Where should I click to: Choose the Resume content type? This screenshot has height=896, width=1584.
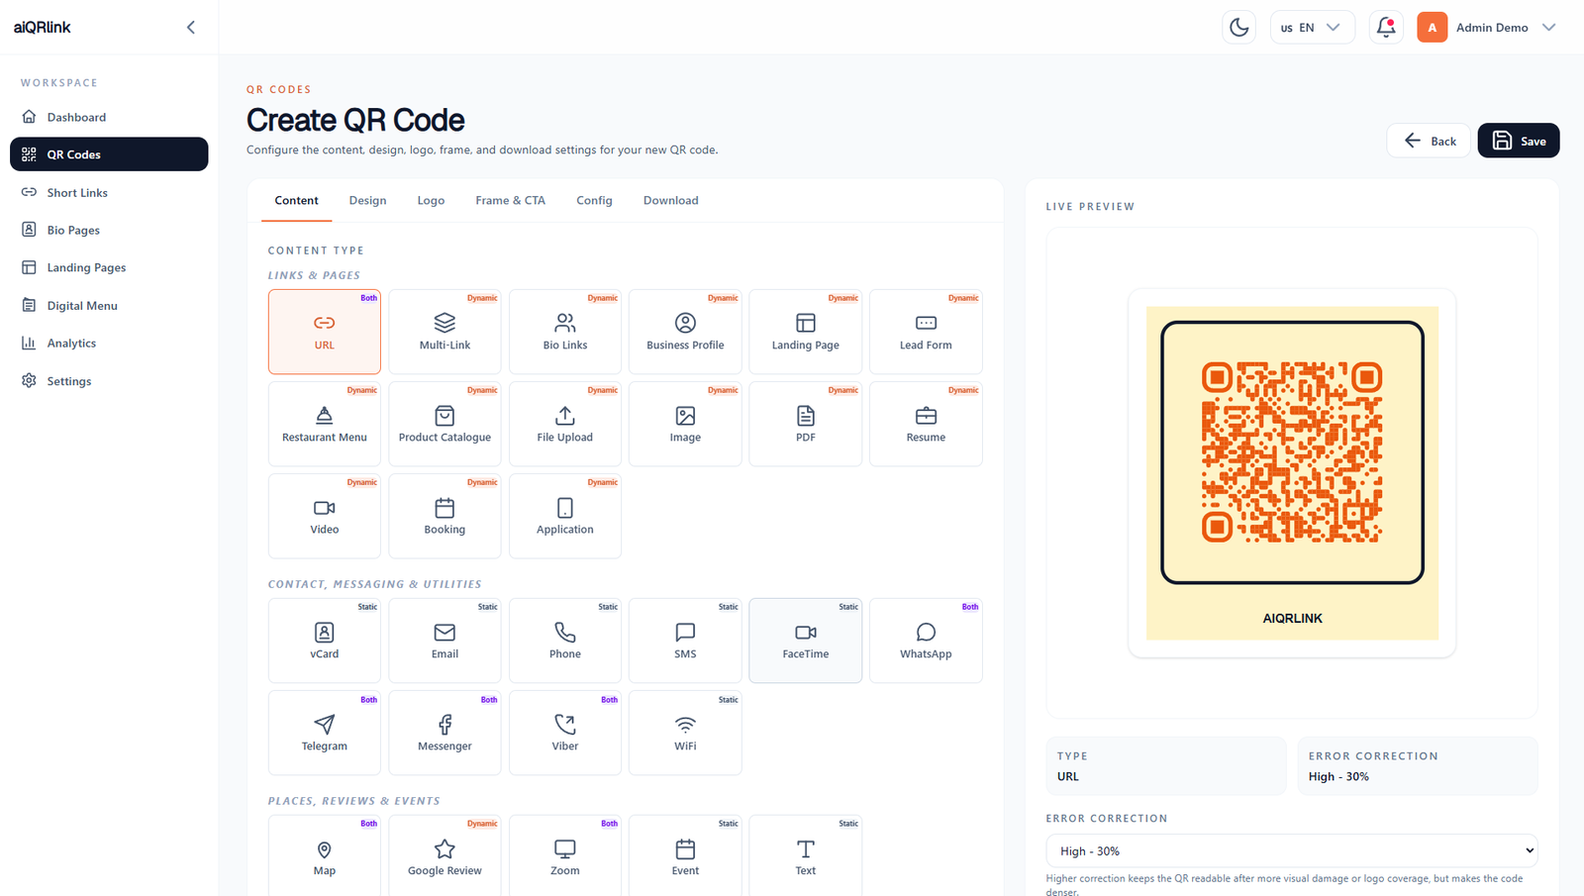pos(926,424)
